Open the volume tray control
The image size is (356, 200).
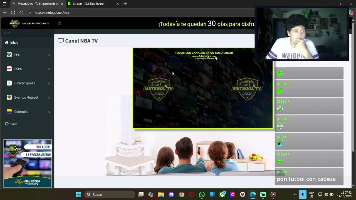point(326,194)
